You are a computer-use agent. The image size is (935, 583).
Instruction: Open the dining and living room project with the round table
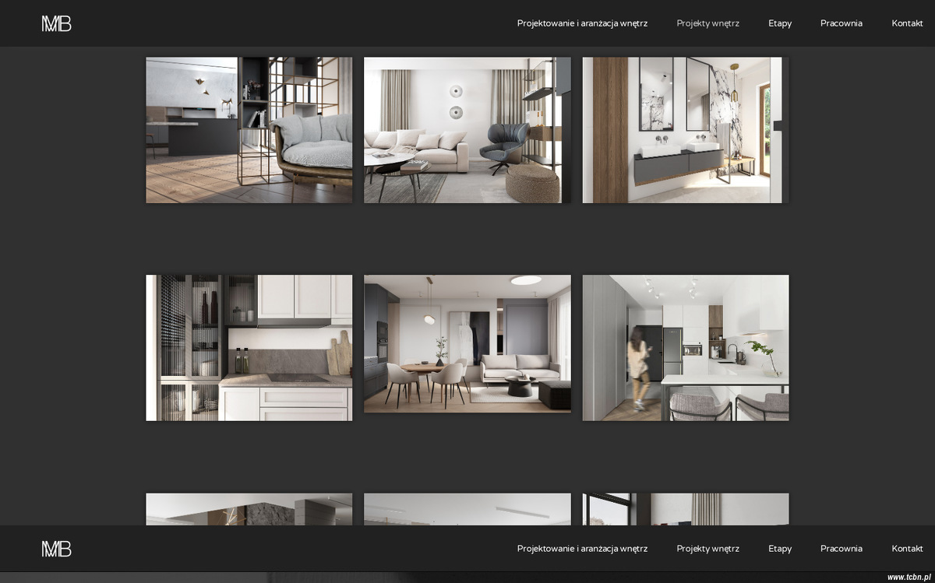tap(467, 344)
